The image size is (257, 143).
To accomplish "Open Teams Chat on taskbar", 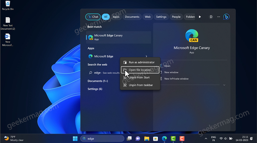I will [x=138, y=139].
